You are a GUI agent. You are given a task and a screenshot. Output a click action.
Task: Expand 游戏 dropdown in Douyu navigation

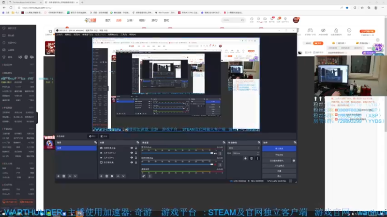click(x=154, y=20)
